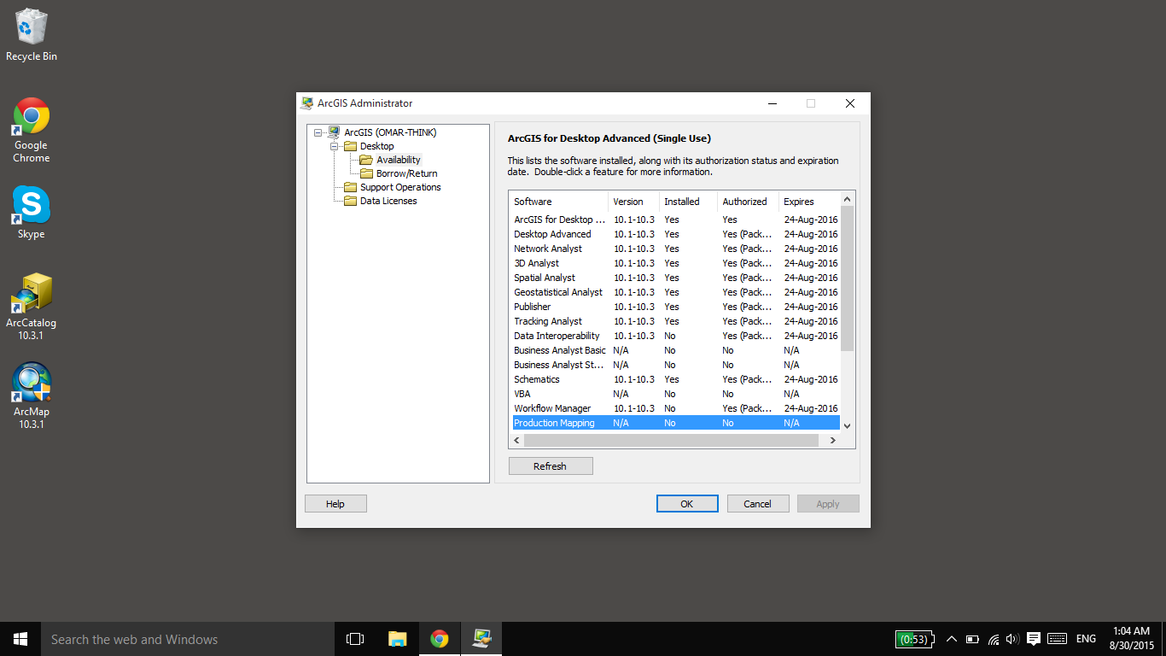Click the Cancel button
This screenshot has width=1166, height=656.
pyautogui.click(x=758, y=504)
